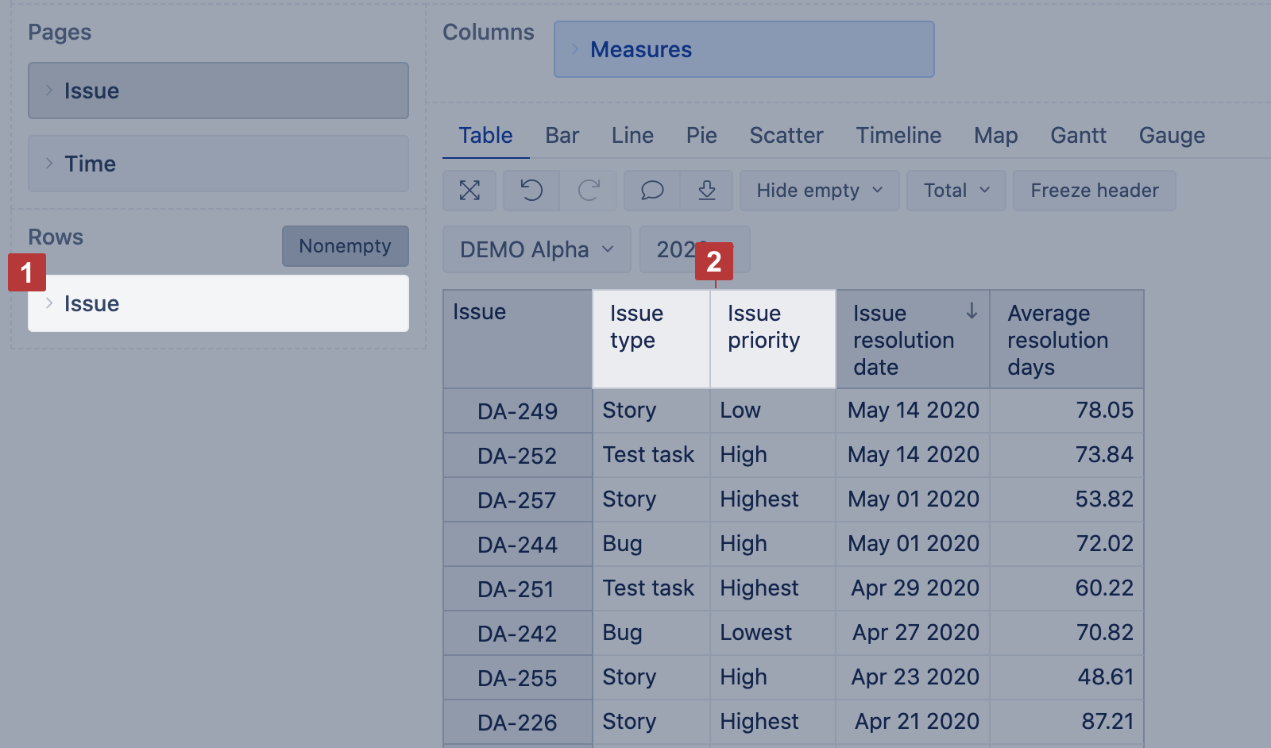The image size is (1271, 748).
Task: Switch to the Gantt chart tab
Action: (1078, 135)
